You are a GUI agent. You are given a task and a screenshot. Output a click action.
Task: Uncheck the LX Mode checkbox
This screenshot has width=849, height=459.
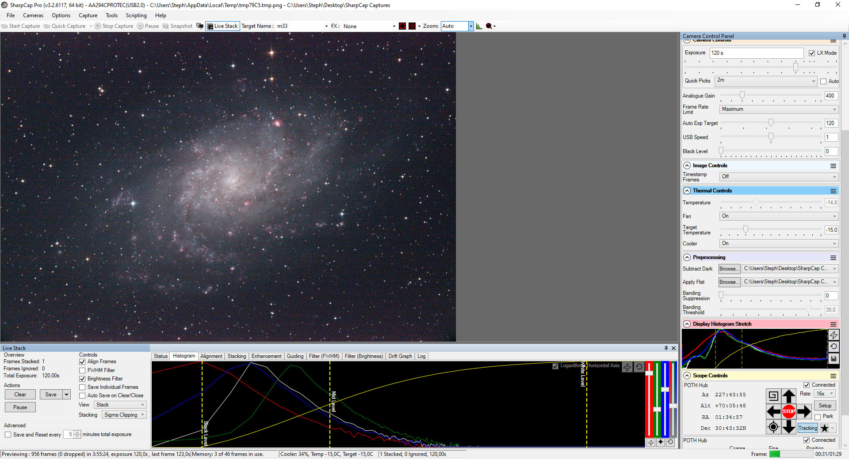point(812,53)
